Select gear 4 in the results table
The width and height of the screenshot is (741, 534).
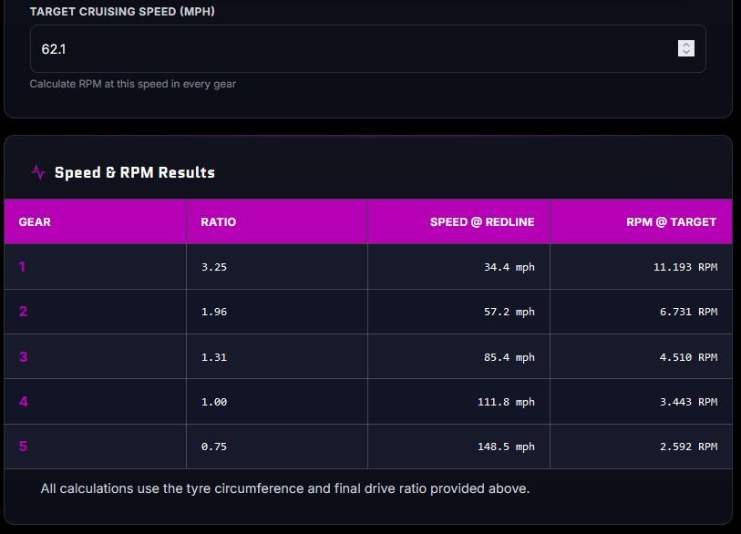[23, 402]
